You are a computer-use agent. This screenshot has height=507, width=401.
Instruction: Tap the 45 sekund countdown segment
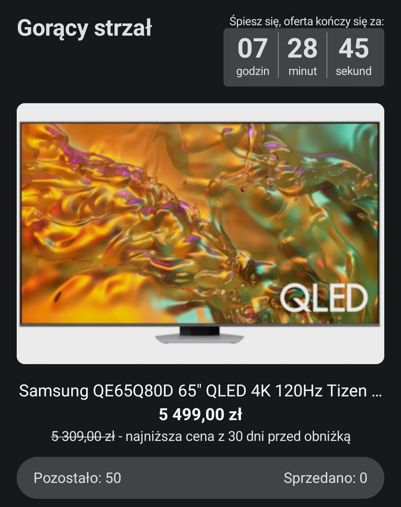coord(353,56)
